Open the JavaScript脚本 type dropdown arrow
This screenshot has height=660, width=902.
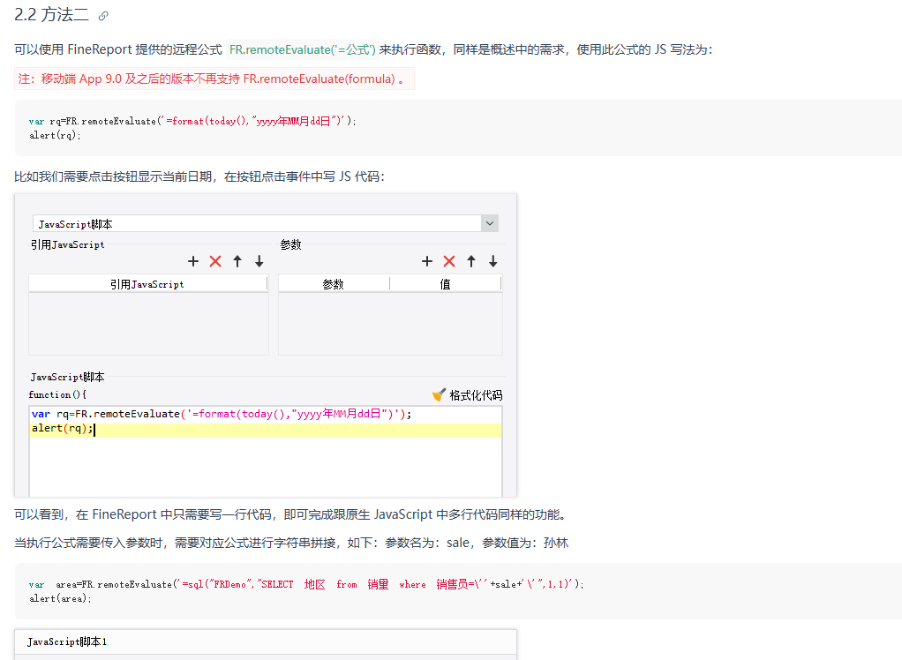click(x=490, y=223)
